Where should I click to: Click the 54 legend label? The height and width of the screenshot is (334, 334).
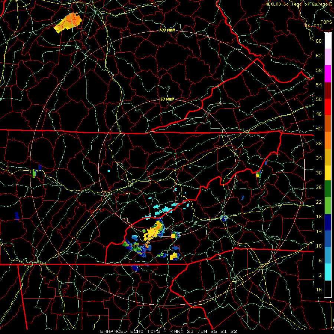pyautogui.click(x=319, y=85)
